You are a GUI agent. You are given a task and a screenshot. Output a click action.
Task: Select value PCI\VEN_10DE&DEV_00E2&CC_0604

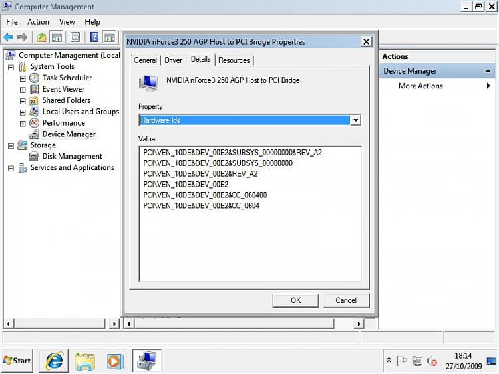[x=201, y=205]
